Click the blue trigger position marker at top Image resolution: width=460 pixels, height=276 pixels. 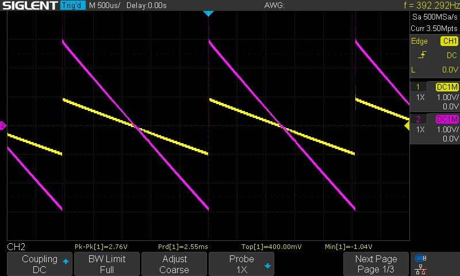208,13
